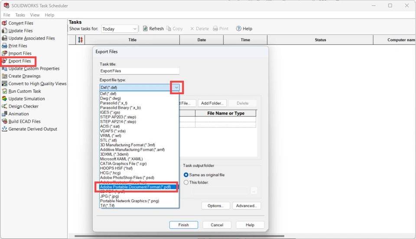
Task: Click the Date column header
Action: (x=201, y=40)
